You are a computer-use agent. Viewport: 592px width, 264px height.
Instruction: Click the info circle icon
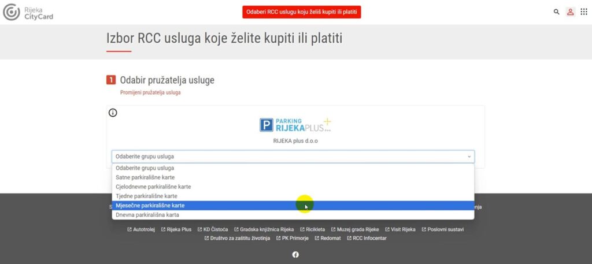point(113,113)
